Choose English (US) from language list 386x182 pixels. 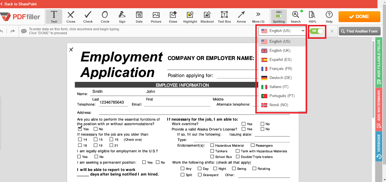click(x=282, y=41)
